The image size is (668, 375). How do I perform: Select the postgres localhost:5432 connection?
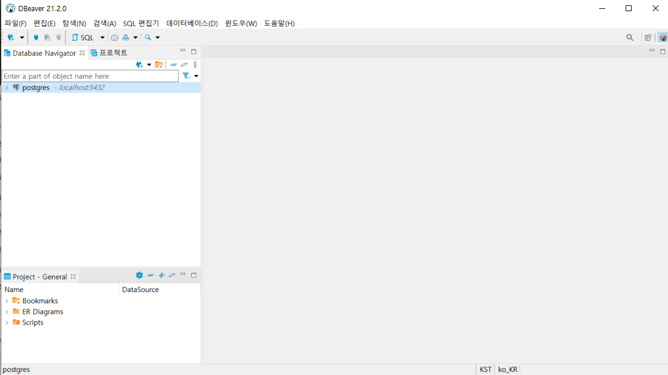pyautogui.click(x=101, y=88)
